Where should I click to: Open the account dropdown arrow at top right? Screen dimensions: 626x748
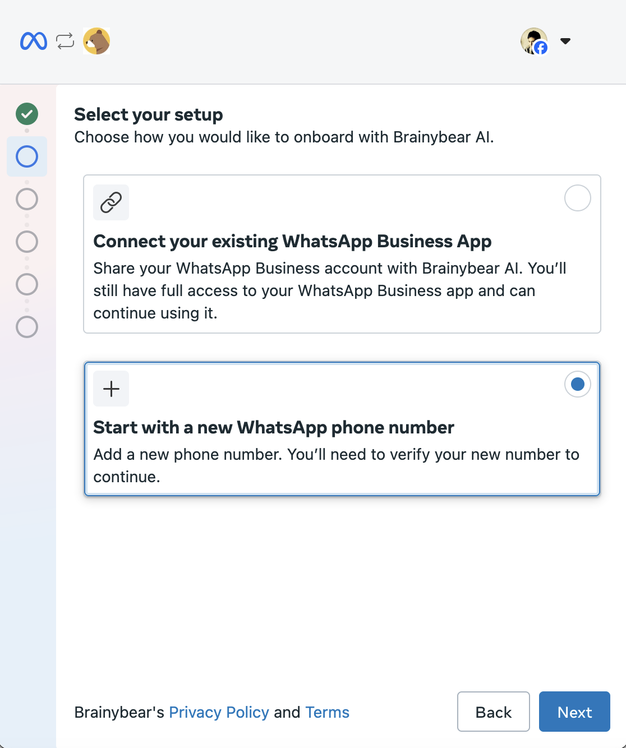point(565,41)
